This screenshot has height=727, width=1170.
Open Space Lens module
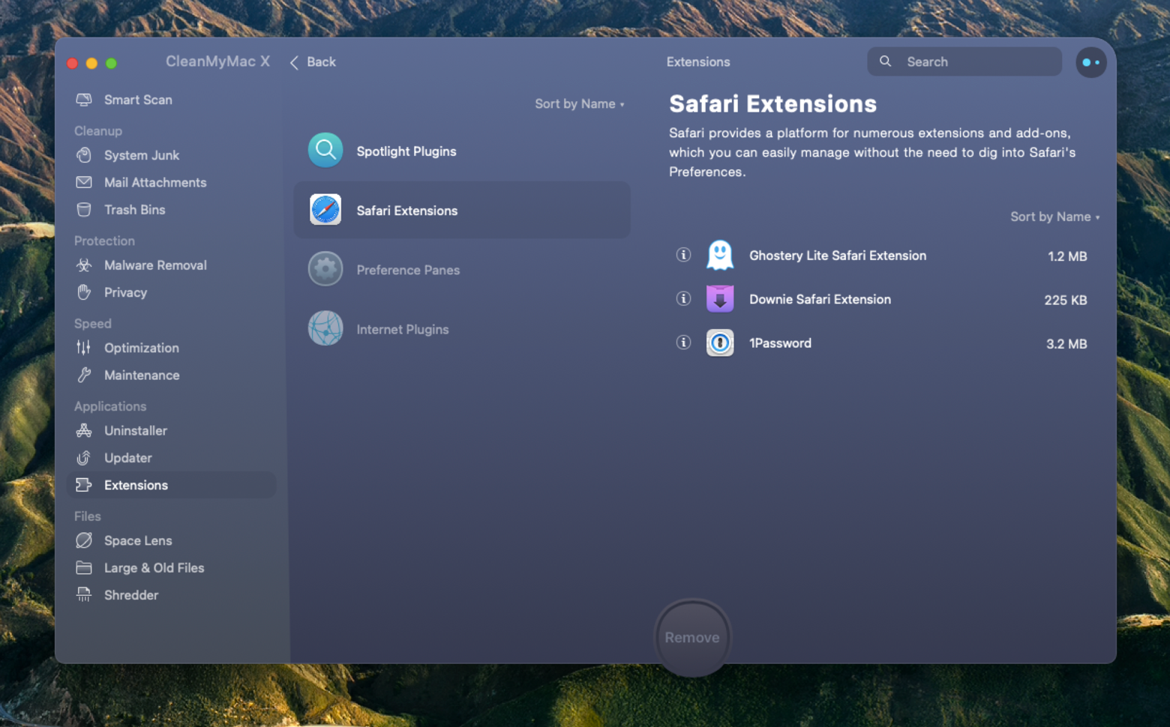point(138,540)
